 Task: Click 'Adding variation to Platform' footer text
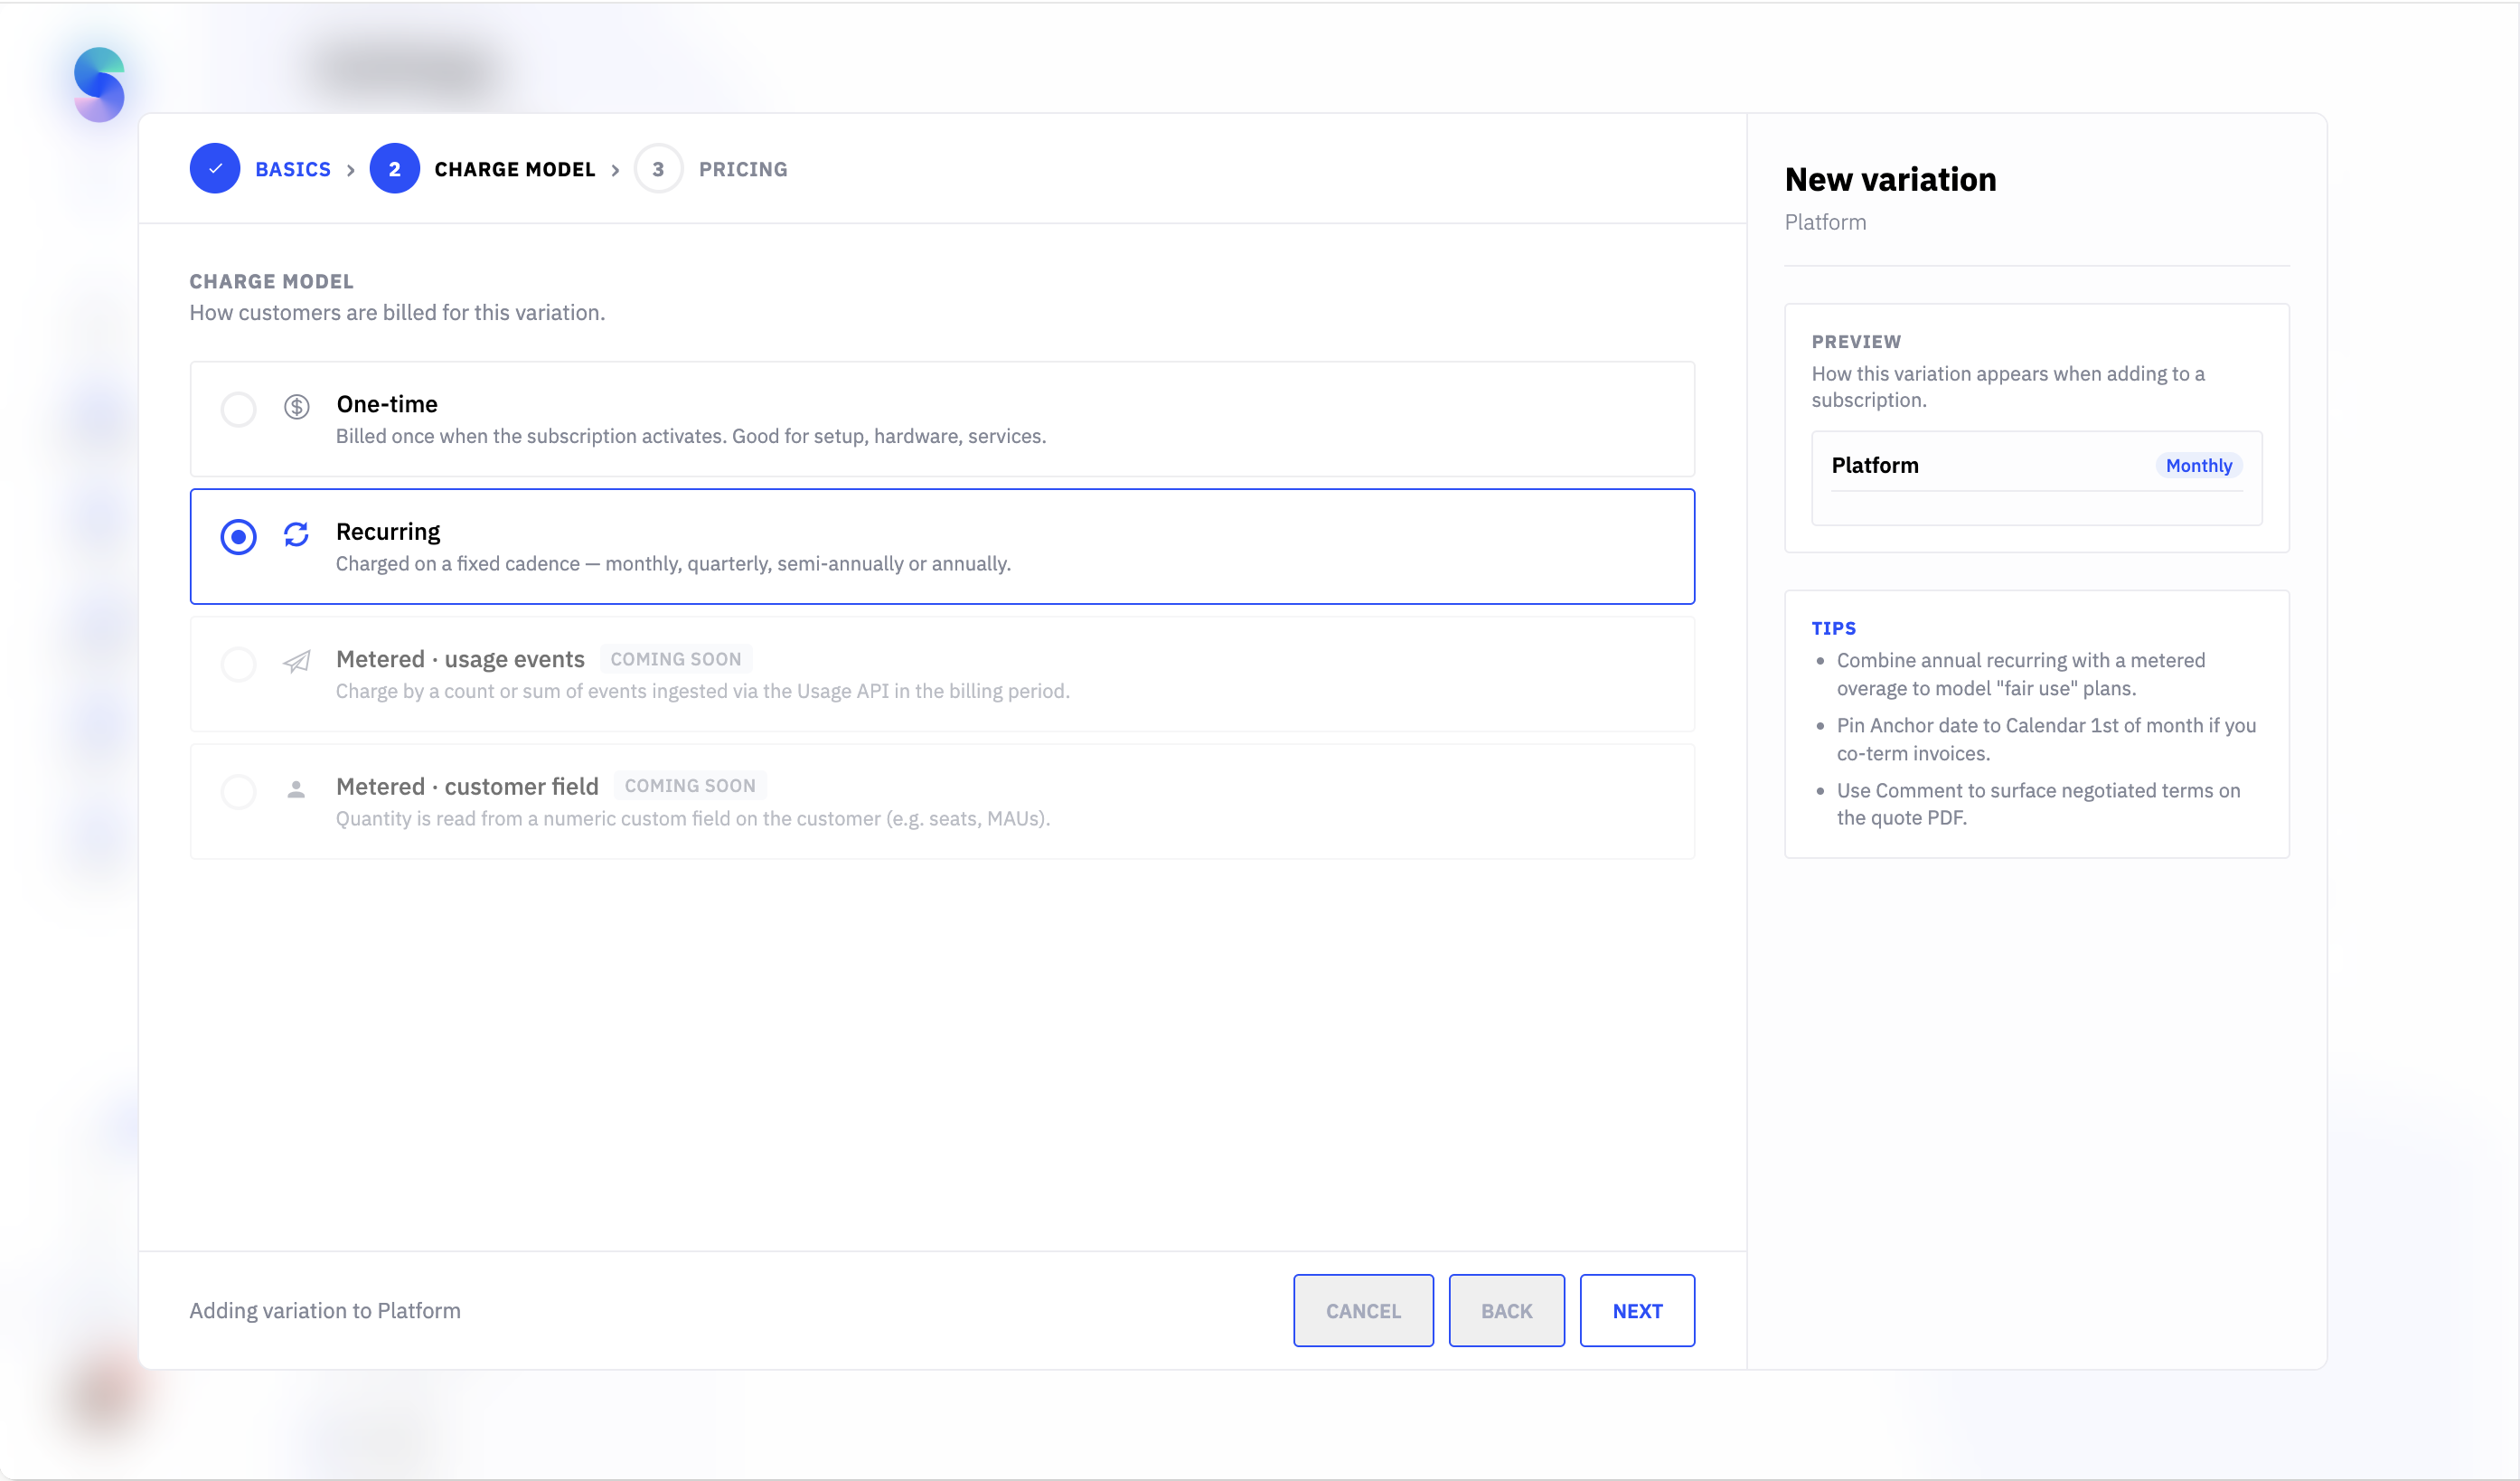pos(325,1311)
